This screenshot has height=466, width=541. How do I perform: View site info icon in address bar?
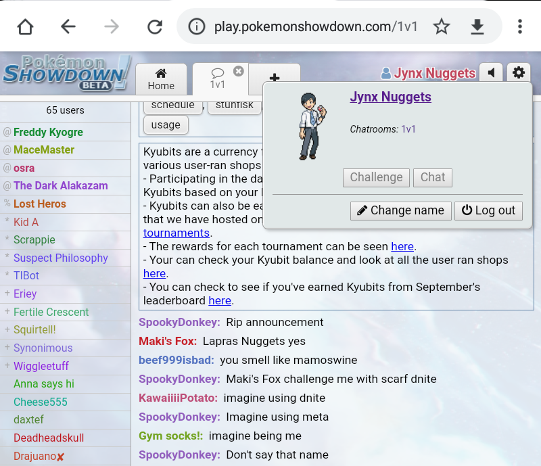tap(197, 26)
